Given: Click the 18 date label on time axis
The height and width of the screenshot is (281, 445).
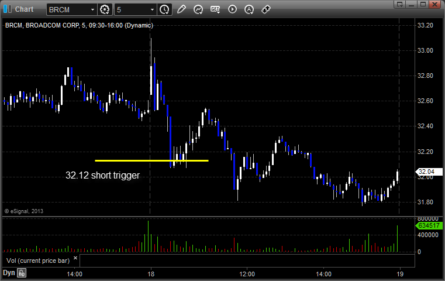Looking at the screenshot, I should tap(151, 274).
